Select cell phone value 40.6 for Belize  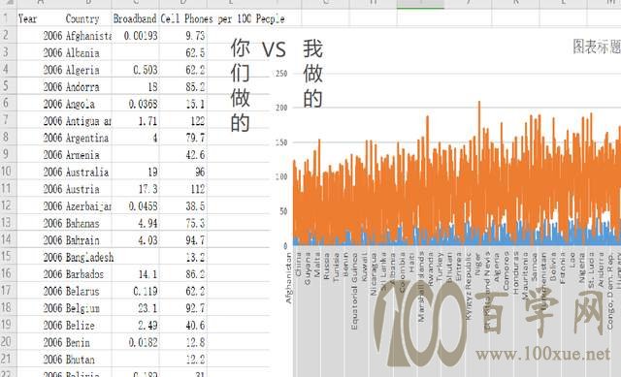click(183, 326)
